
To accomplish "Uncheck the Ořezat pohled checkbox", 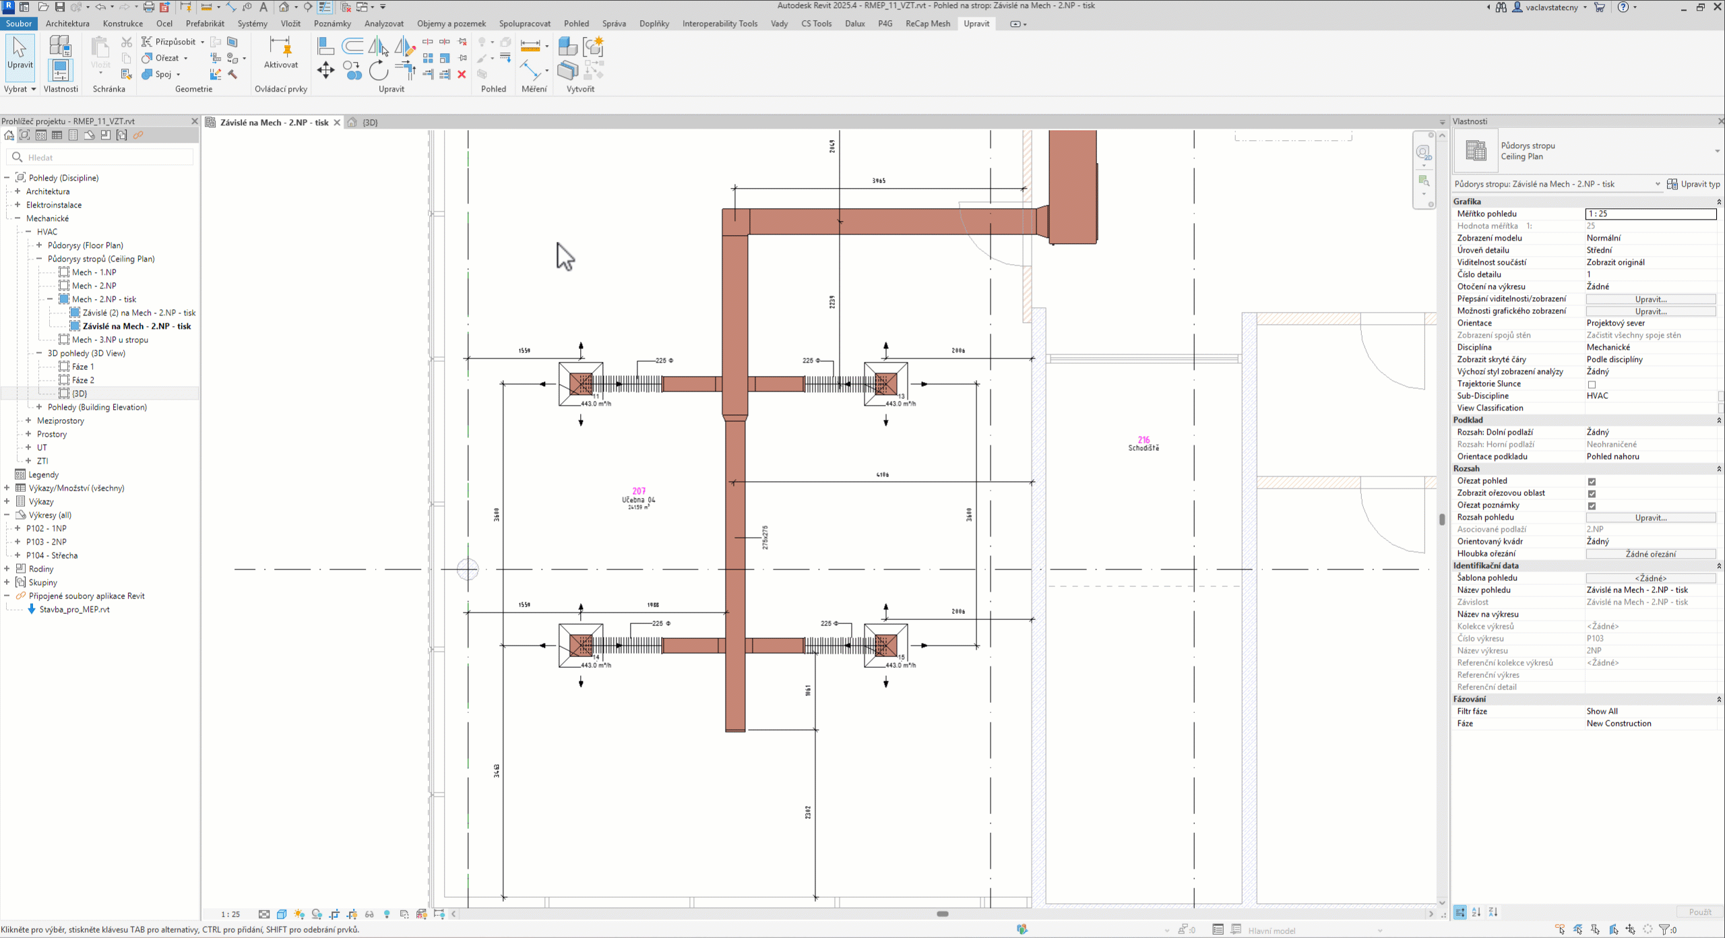I will click(x=1592, y=481).
